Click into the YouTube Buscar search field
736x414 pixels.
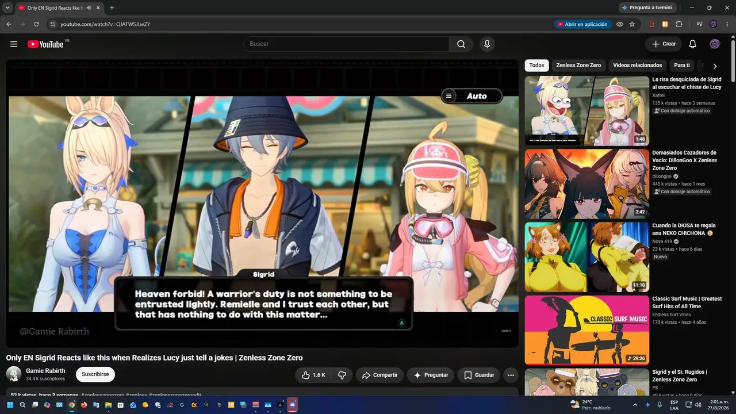coord(346,44)
